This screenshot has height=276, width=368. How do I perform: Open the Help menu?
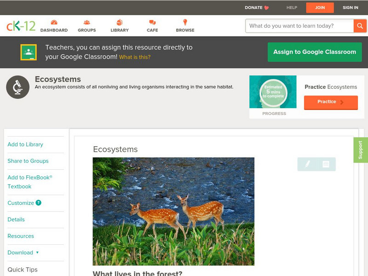[292, 7]
